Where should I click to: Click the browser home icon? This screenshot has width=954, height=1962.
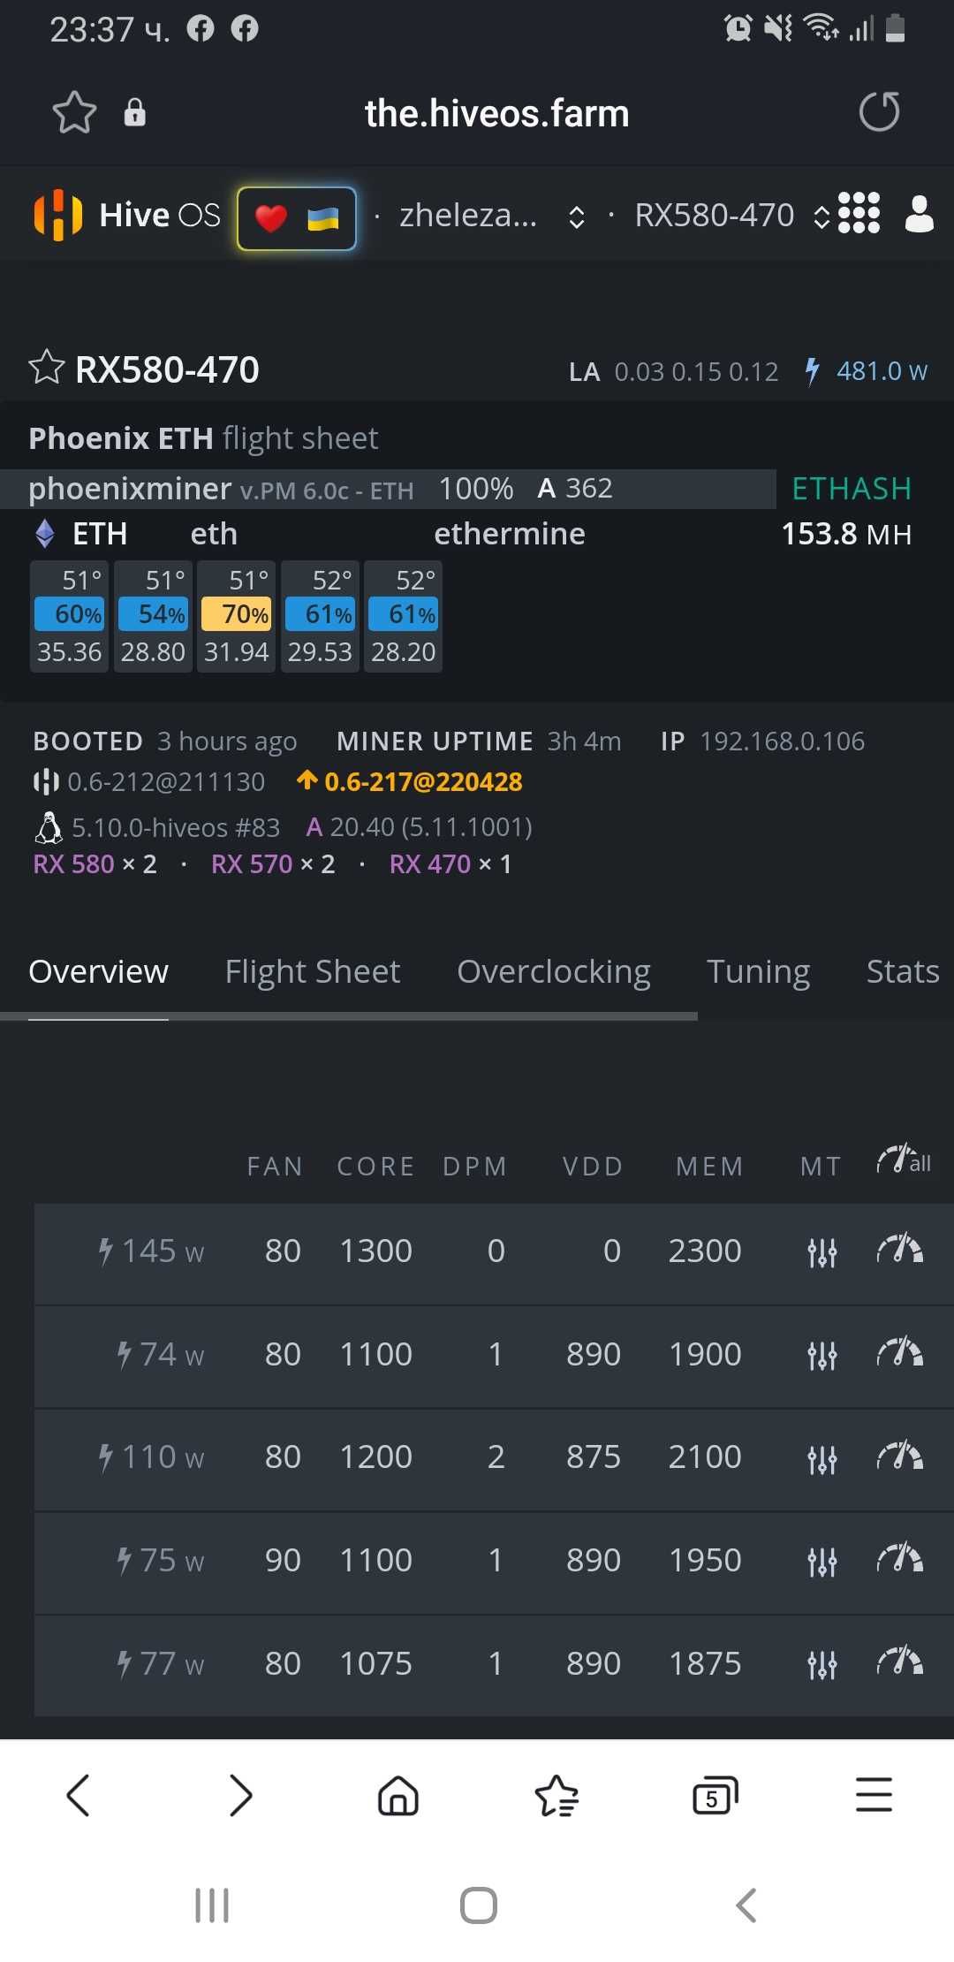point(398,1795)
